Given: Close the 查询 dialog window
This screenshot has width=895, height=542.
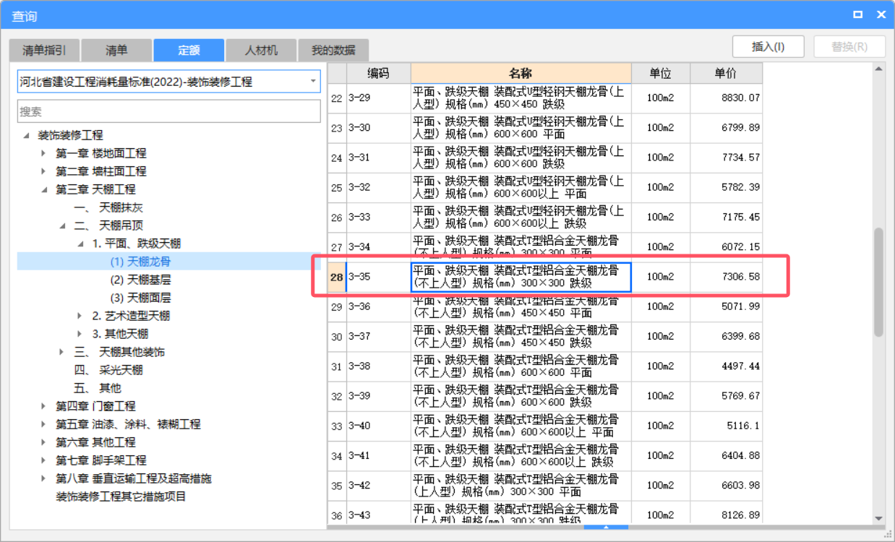Looking at the screenshot, I should tap(881, 14).
